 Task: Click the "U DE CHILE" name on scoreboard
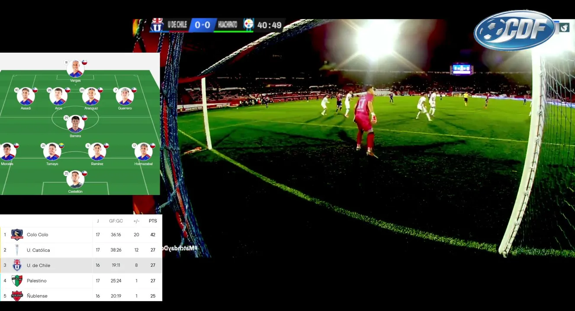pos(177,25)
